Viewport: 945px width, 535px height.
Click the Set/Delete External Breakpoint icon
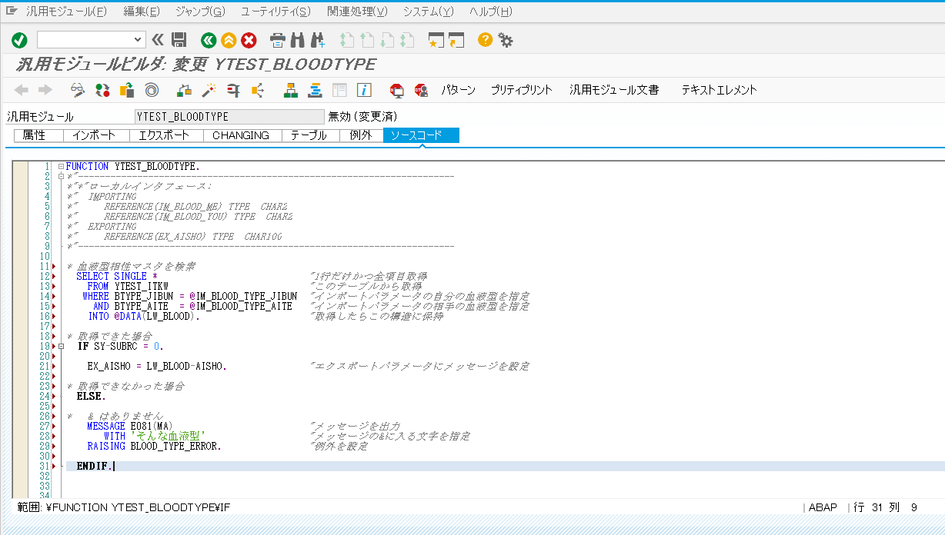click(x=421, y=90)
